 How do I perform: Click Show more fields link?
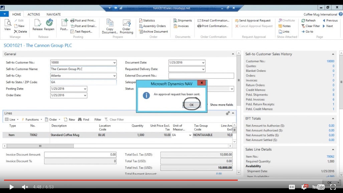coord(221,105)
